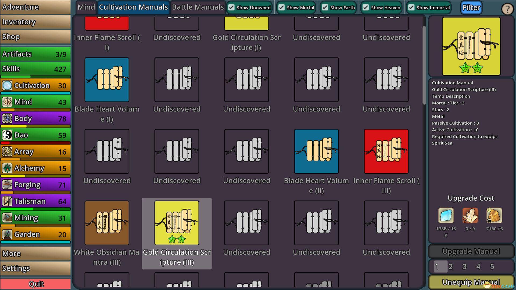Uncheck Show Unowned

click(231, 8)
